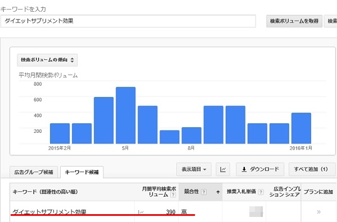
Task: Click help icon next to 推奨入札単価
Action: coord(261,192)
